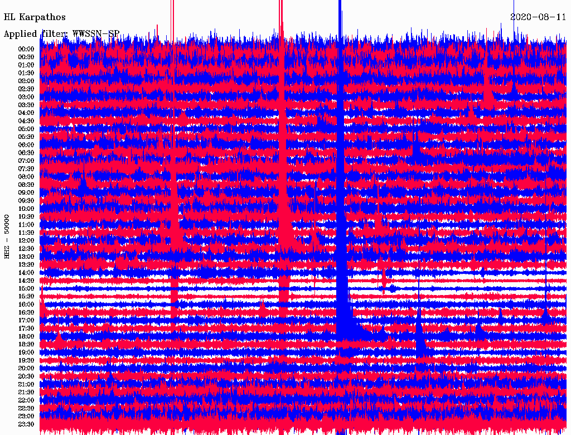Select the 06:30 time label

(26, 153)
